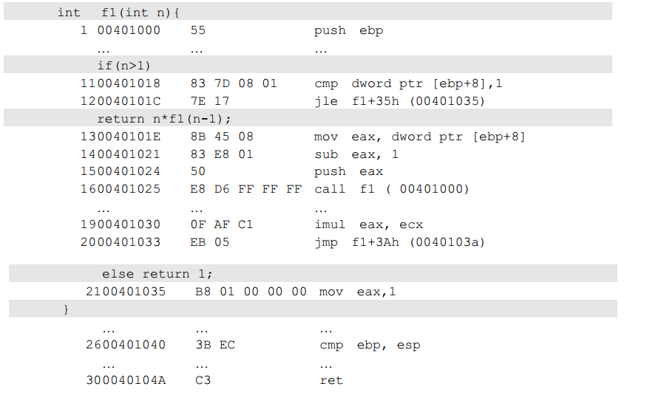The width and height of the screenshot is (647, 395).
Task: Click the closing brace of function f1
Action: 66,309
